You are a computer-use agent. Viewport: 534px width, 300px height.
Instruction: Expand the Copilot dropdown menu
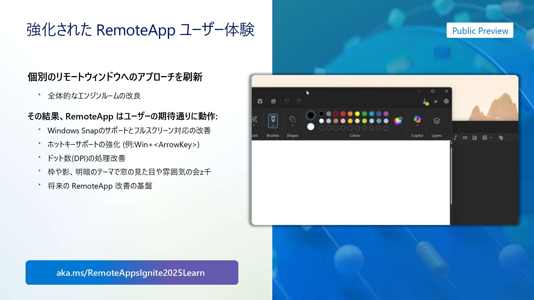(x=417, y=126)
